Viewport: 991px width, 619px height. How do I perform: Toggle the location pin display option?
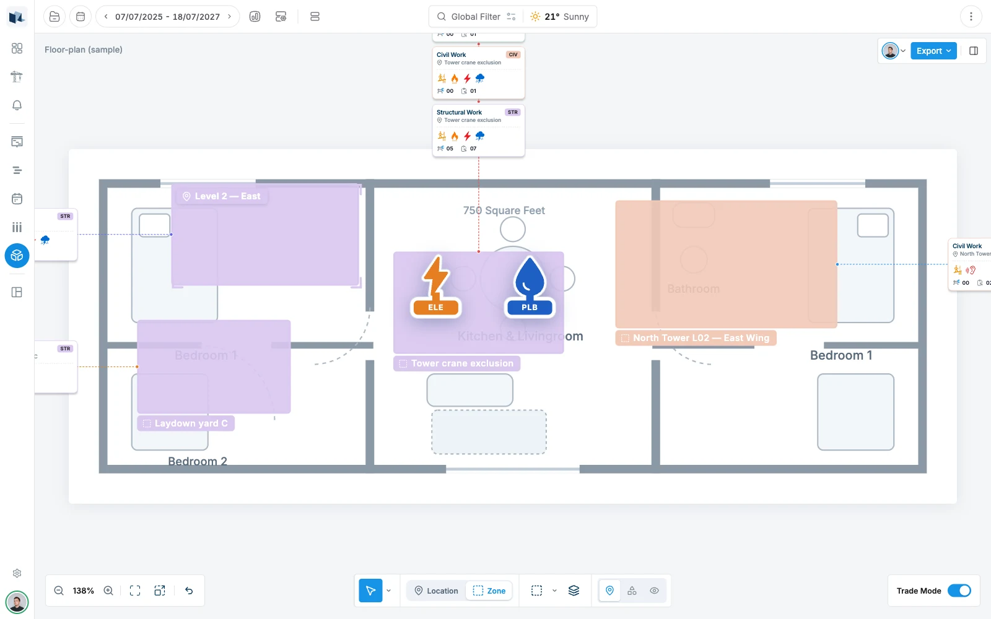coord(609,591)
